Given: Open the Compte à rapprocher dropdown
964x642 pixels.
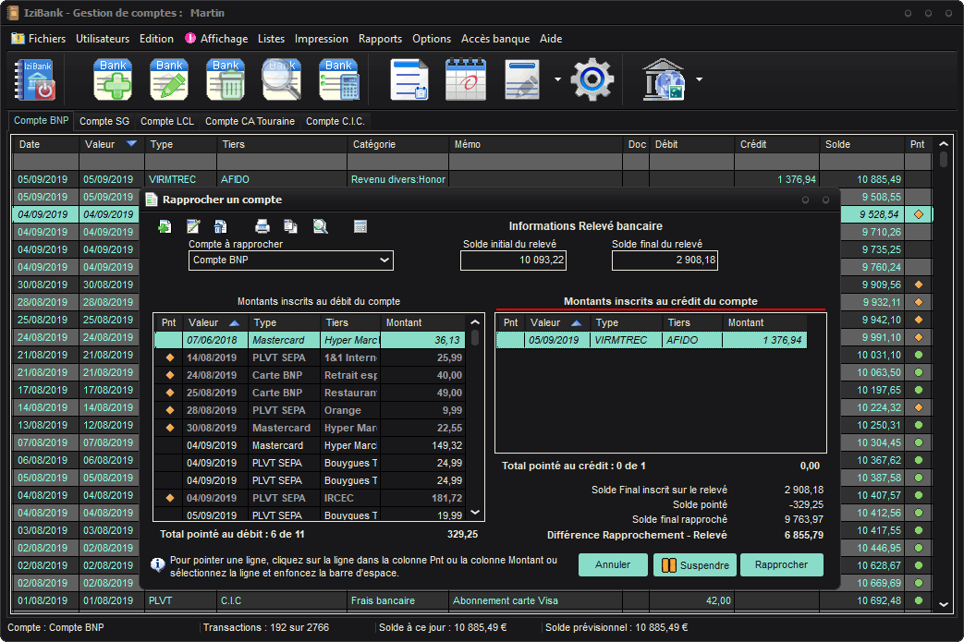Looking at the screenshot, I should (291, 260).
